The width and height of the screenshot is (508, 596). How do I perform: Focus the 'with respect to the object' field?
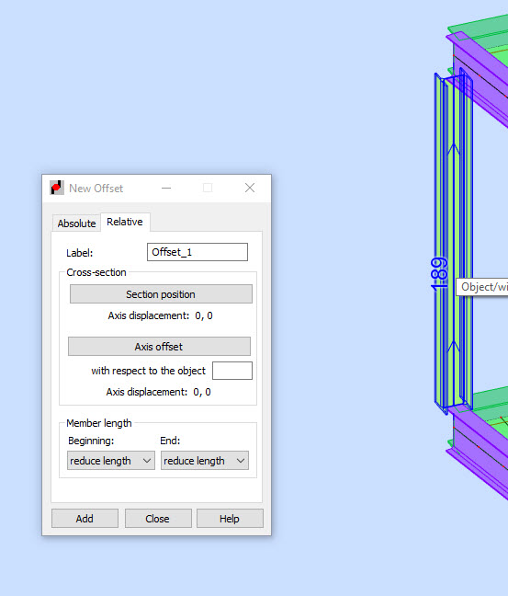[x=232, y=371]
